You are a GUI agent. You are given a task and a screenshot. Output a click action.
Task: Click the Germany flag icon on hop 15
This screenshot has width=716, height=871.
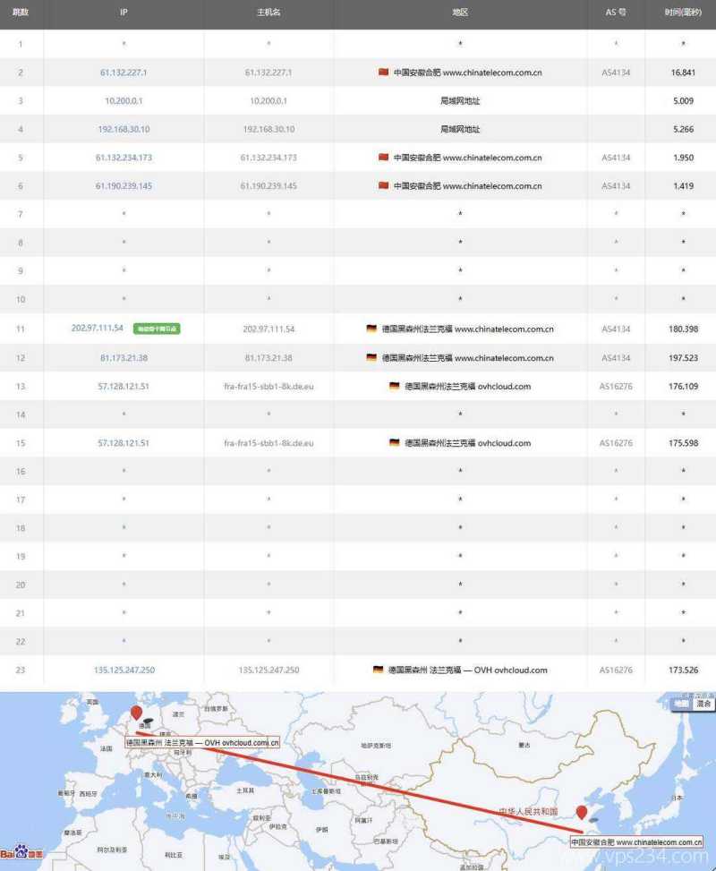click(x=395, y=442)
